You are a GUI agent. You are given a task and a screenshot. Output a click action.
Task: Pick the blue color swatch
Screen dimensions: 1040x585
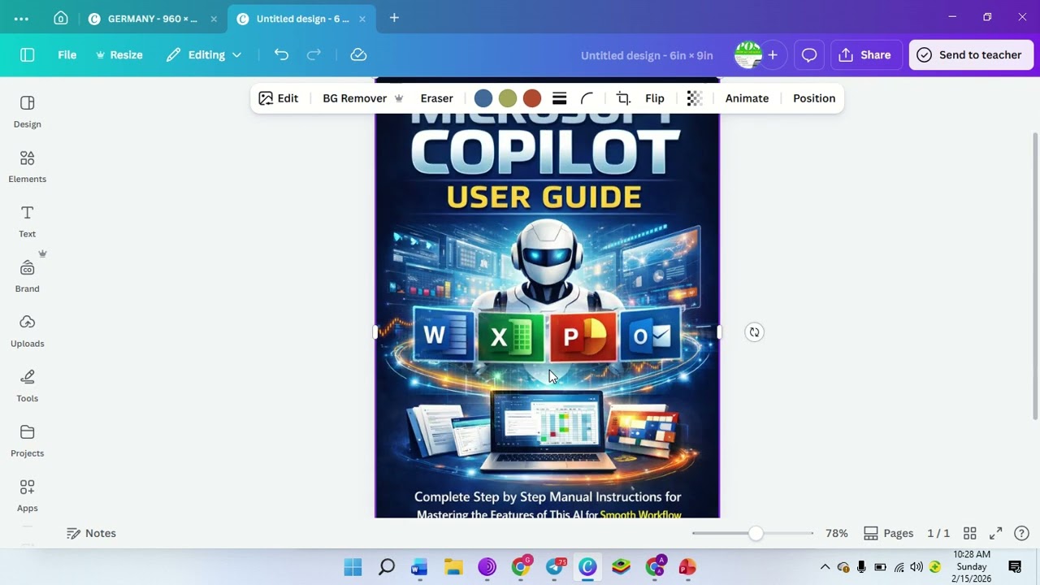coord(483,98)
